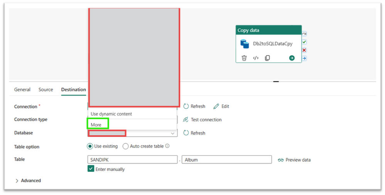Click the blue Db2toSQLDataCpy database icon
The width and height of the screenshot is (385, 195).
tap(245, 44)
